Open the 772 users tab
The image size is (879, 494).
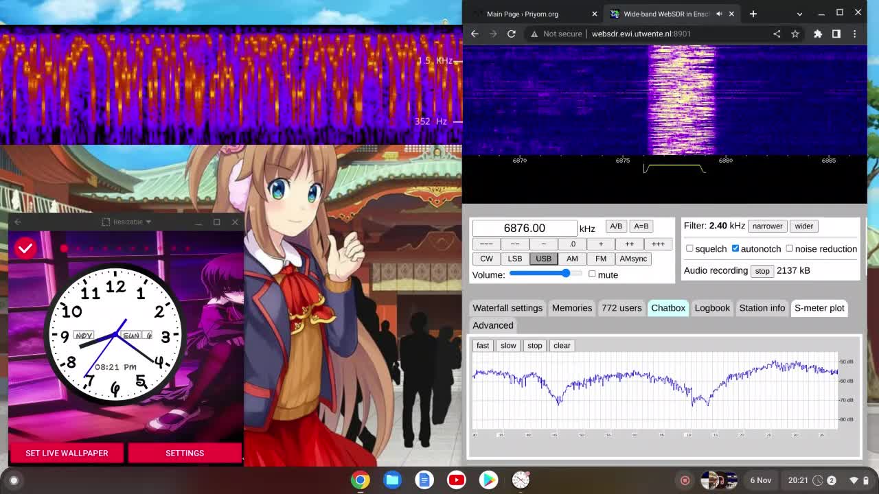coord(621,307)
